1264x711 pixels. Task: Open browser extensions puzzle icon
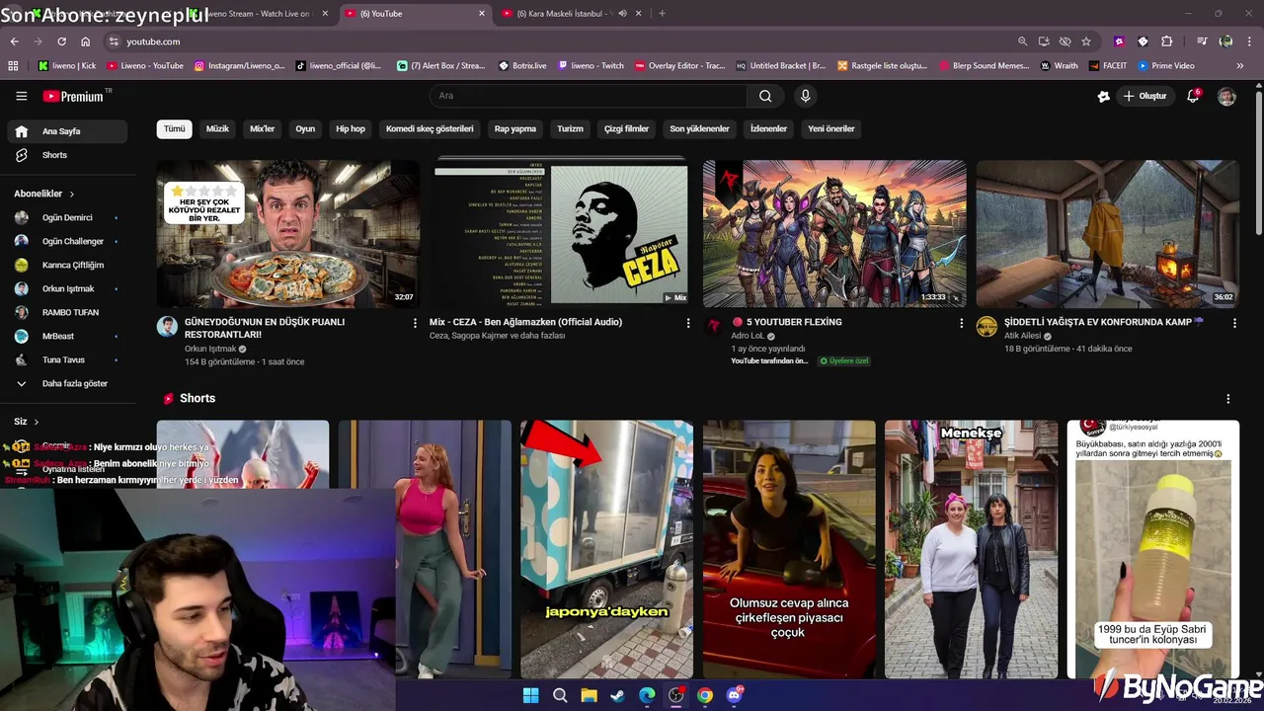click(1167, 41)
